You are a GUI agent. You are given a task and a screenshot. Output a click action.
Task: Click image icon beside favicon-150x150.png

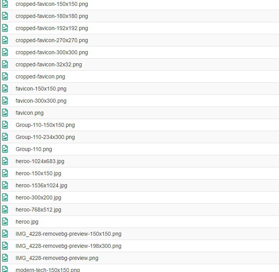coord(5,89)
